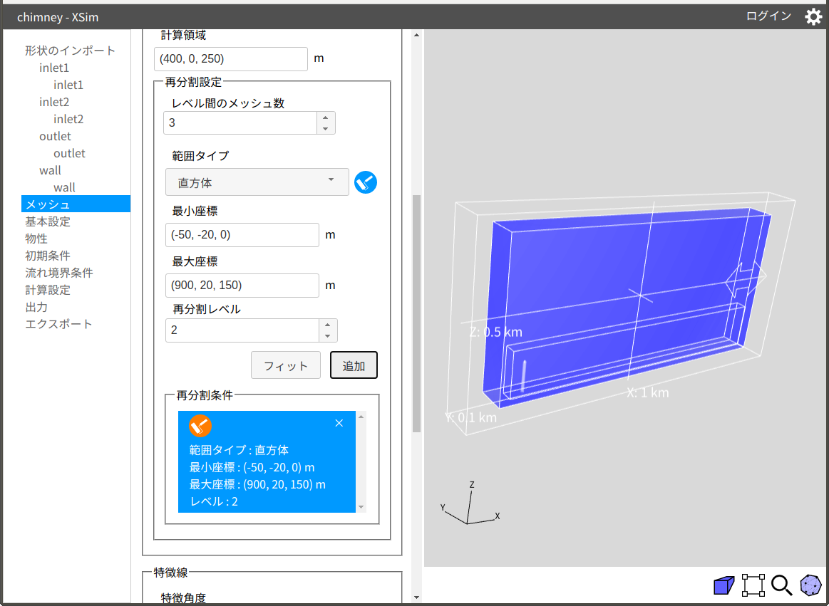This screenshot has width=829, height=606.
Task: Click the bounding box frame icon
Action: tap(753, 585)
